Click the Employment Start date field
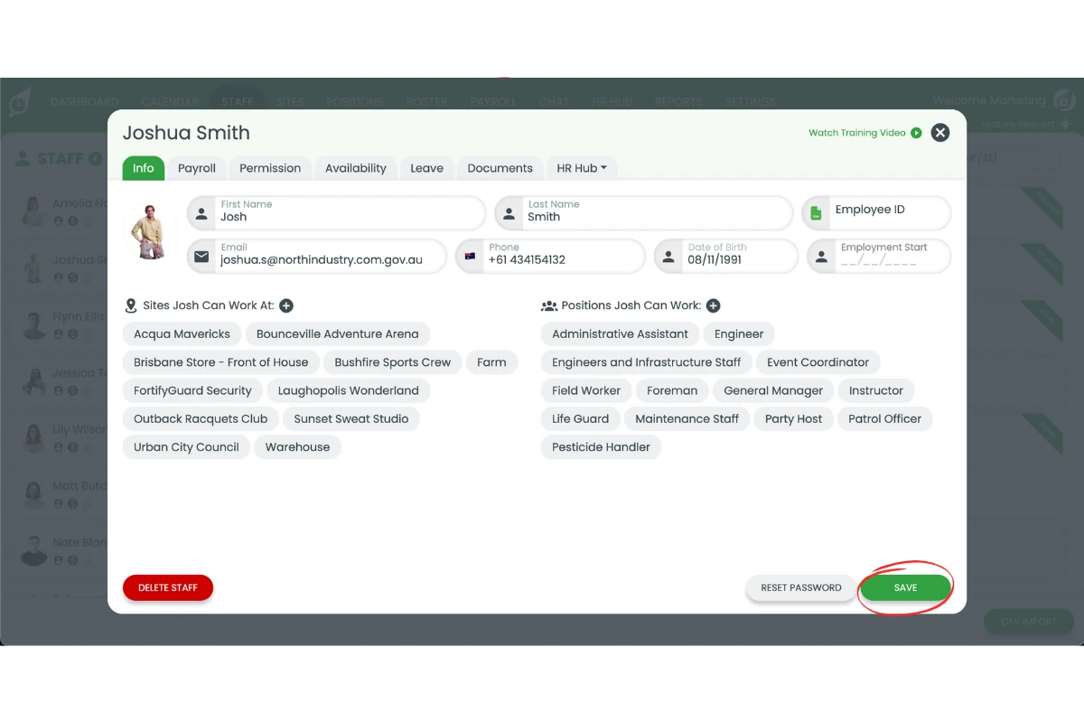Screen dimensions: 1084x723 click(x=879, y=256)
